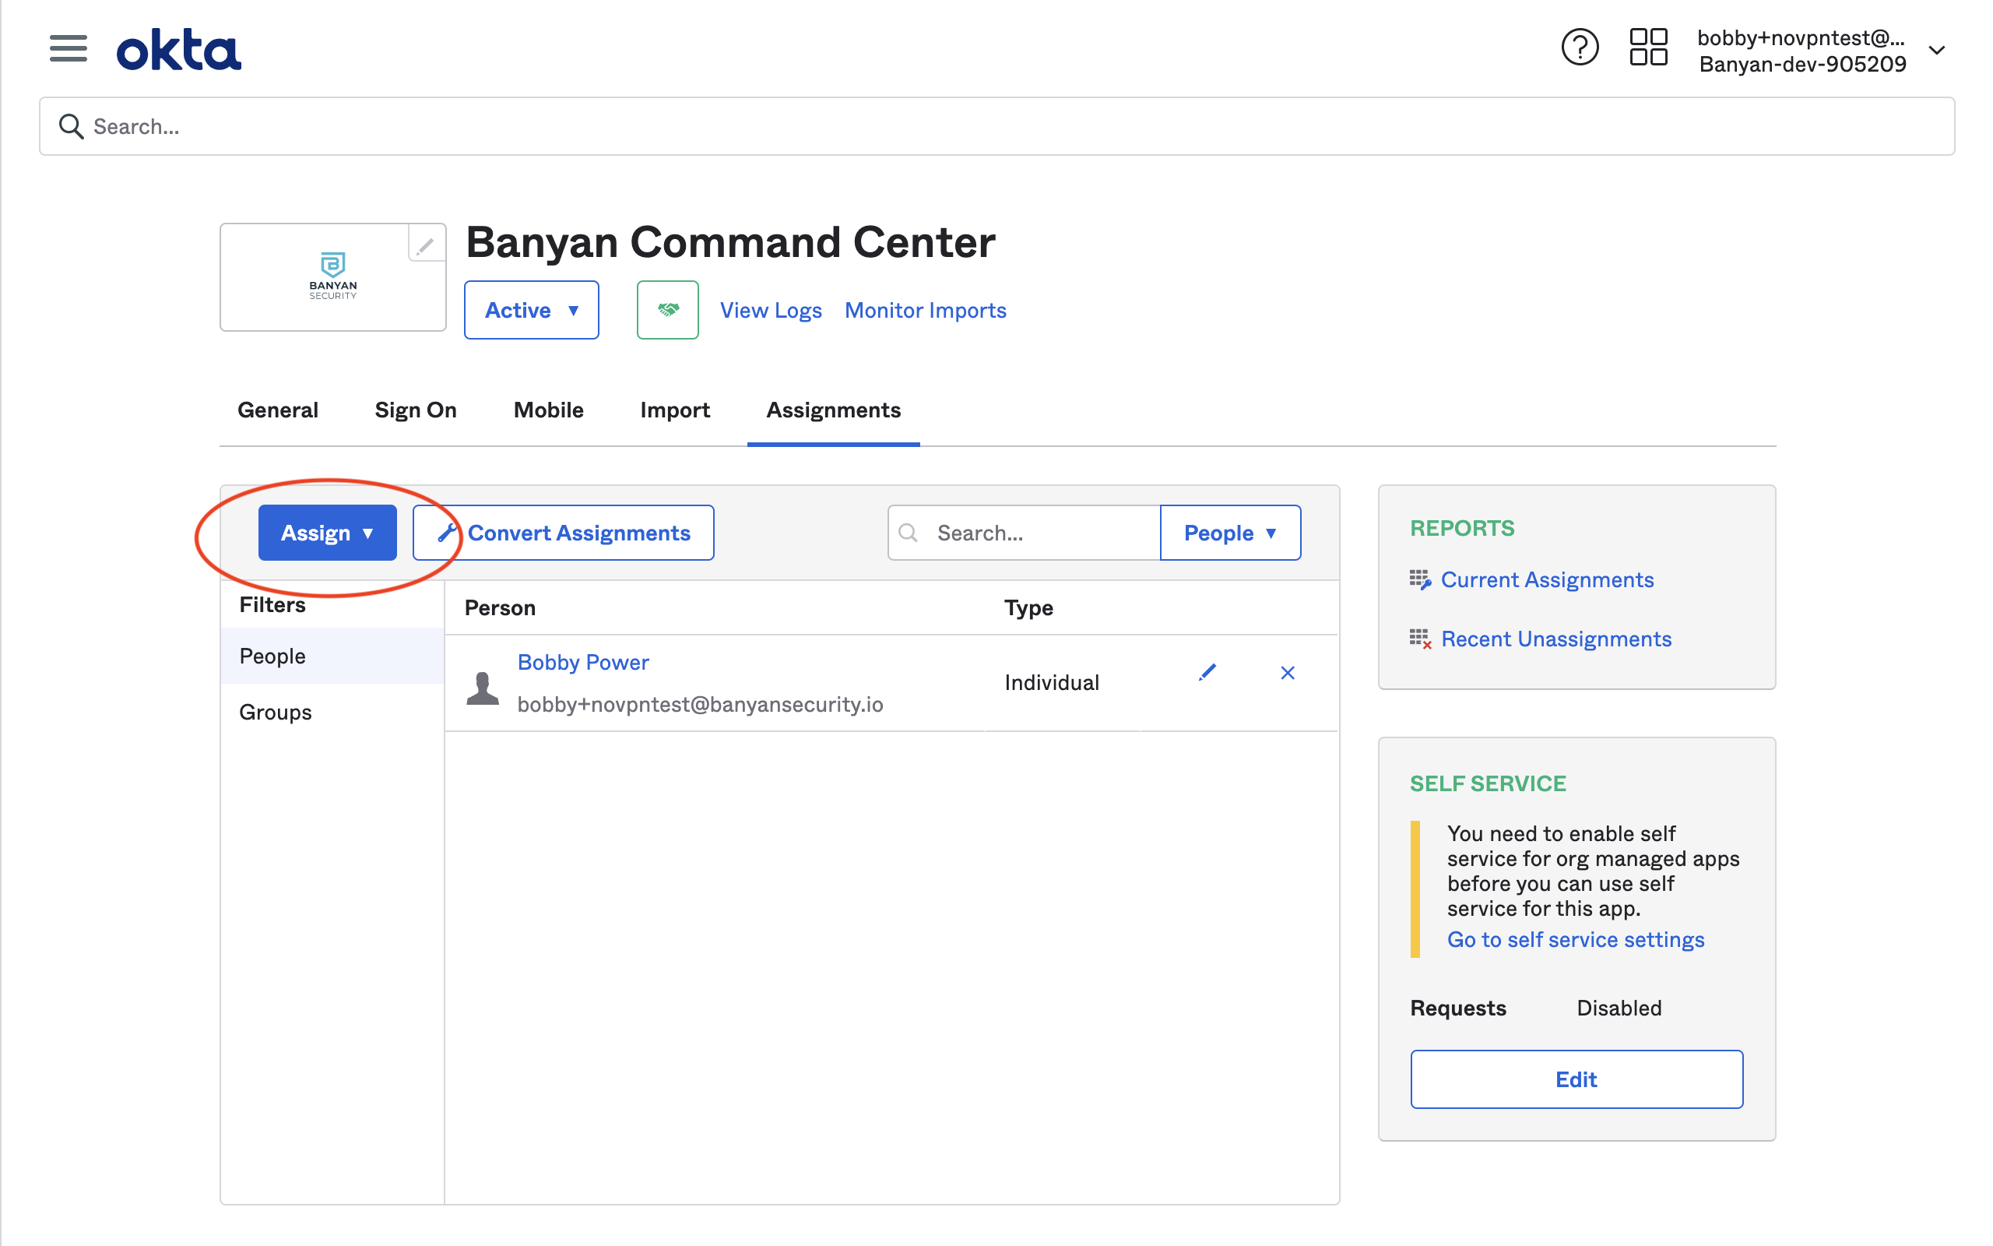1993x1246 pixels.
Task: Edit Bobby Power's assignment with pencil
Action: (x=1207, y=672)
